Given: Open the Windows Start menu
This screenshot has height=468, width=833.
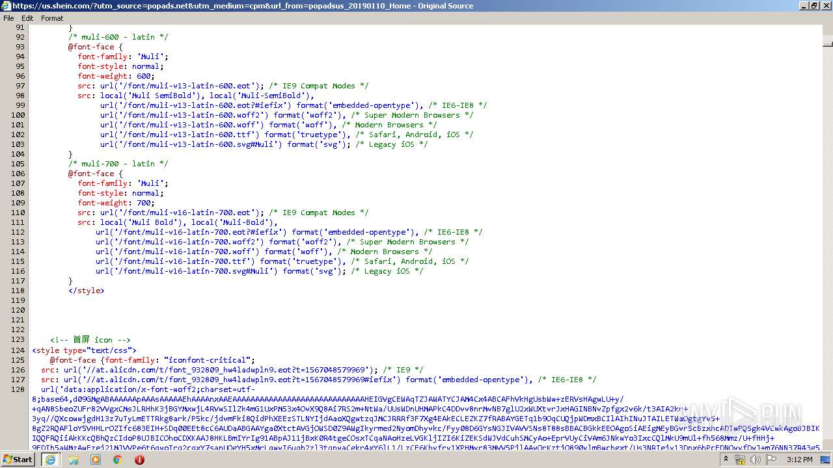Looking at the screenshot, I should point(18,459).
